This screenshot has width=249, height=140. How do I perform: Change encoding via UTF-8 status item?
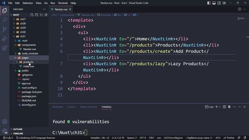143,138
